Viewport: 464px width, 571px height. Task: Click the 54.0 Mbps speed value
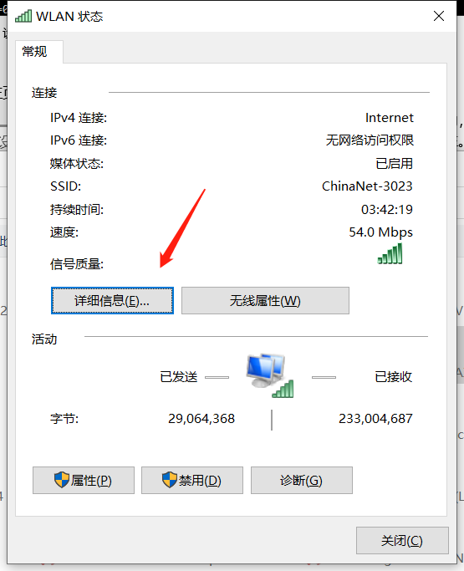tap(380, 232)
